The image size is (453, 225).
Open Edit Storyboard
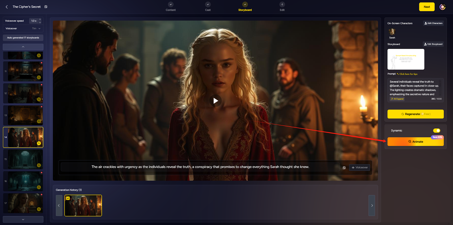[433, 44]
